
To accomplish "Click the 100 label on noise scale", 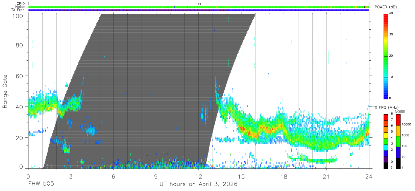I will pyautogui.click(x=404, y=146).
